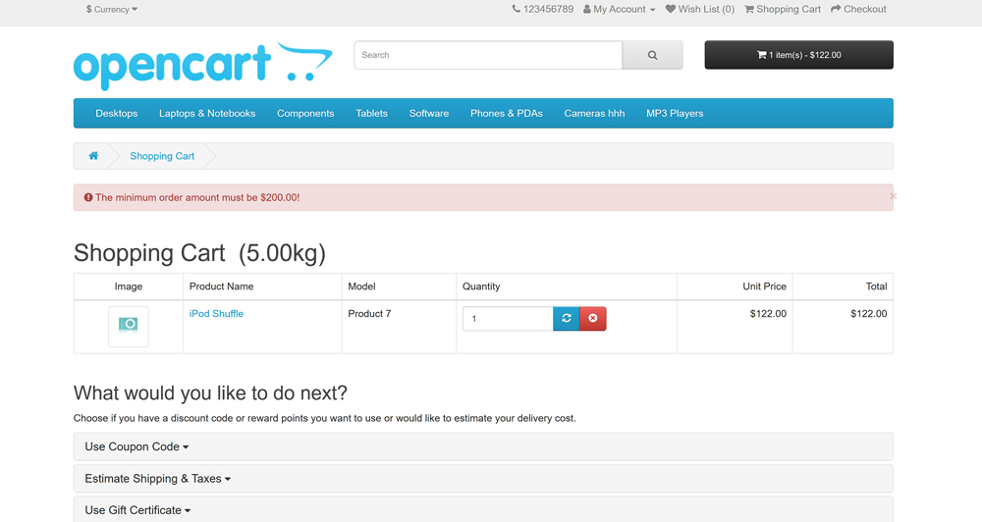This screenshot has width=982, height=522.
Task: Select the Phones & PDAs menu item
Action: 506,113
